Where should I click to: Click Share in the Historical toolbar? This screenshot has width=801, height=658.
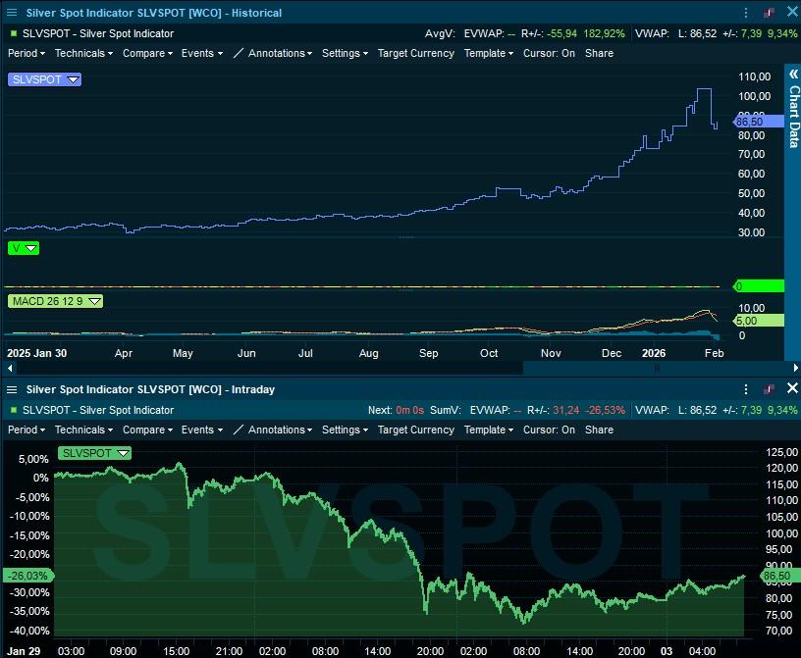(x=599, y=53)
